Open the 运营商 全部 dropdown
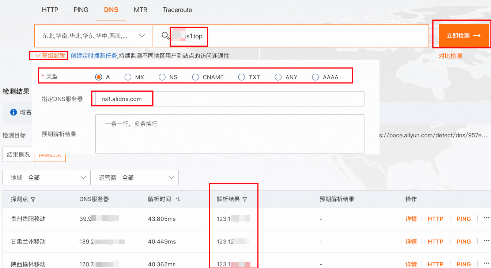The height and width of the screenshot is (268, 491). [135, 178]
